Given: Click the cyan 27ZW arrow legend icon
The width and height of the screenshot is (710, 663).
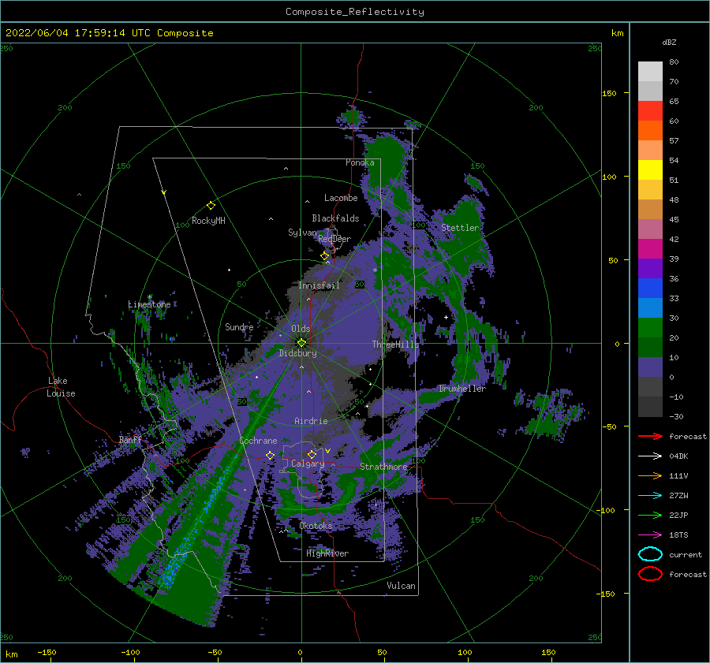Looking at the screenshot, I should (650, 496).
